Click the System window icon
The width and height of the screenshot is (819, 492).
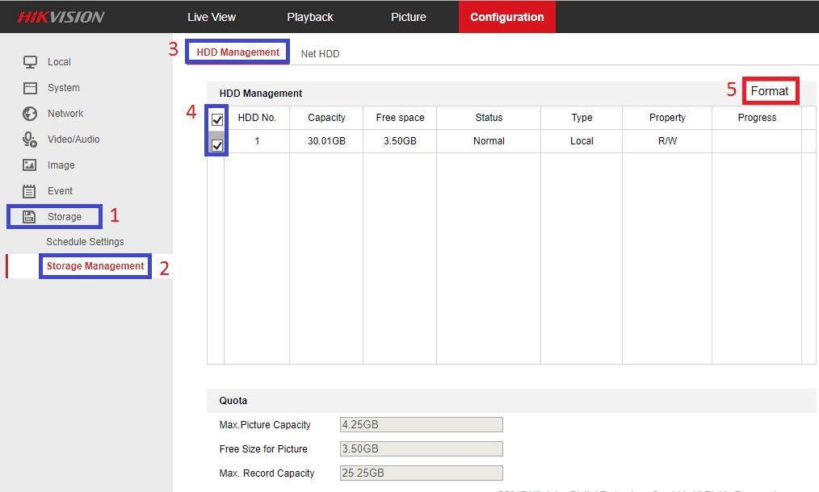[x=30, y=88]
